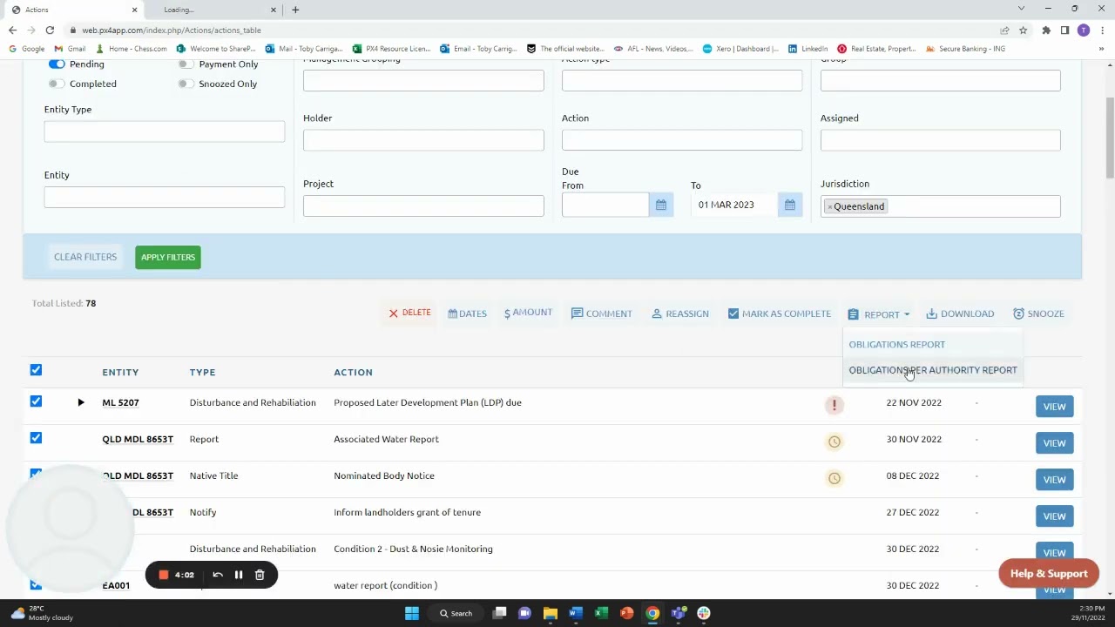Click the clock icon on Nominated Body Notice row

pyautogui.click(x=835, y=478)
